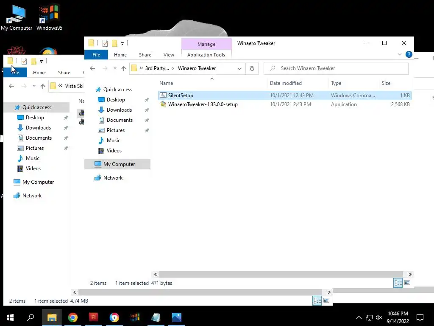
Task: Go back in Winaero Tweaker window
Action: pos(92,68)
